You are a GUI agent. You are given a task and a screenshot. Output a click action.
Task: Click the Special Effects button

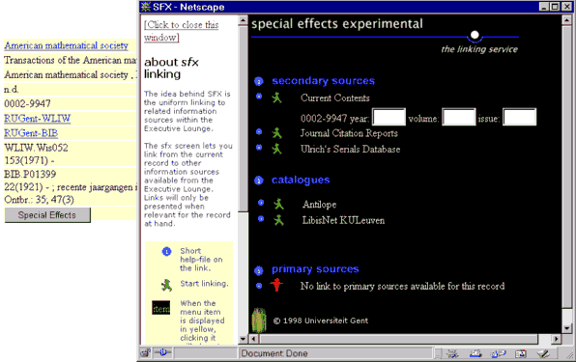47,215
